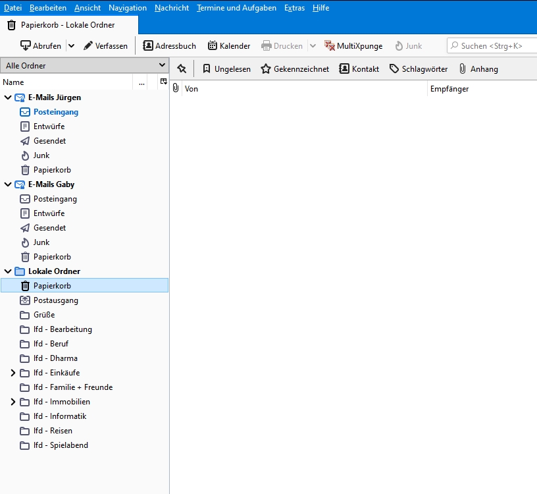537x494 pixels.
Task: Open the Extras menu
Action: point(294,7)
